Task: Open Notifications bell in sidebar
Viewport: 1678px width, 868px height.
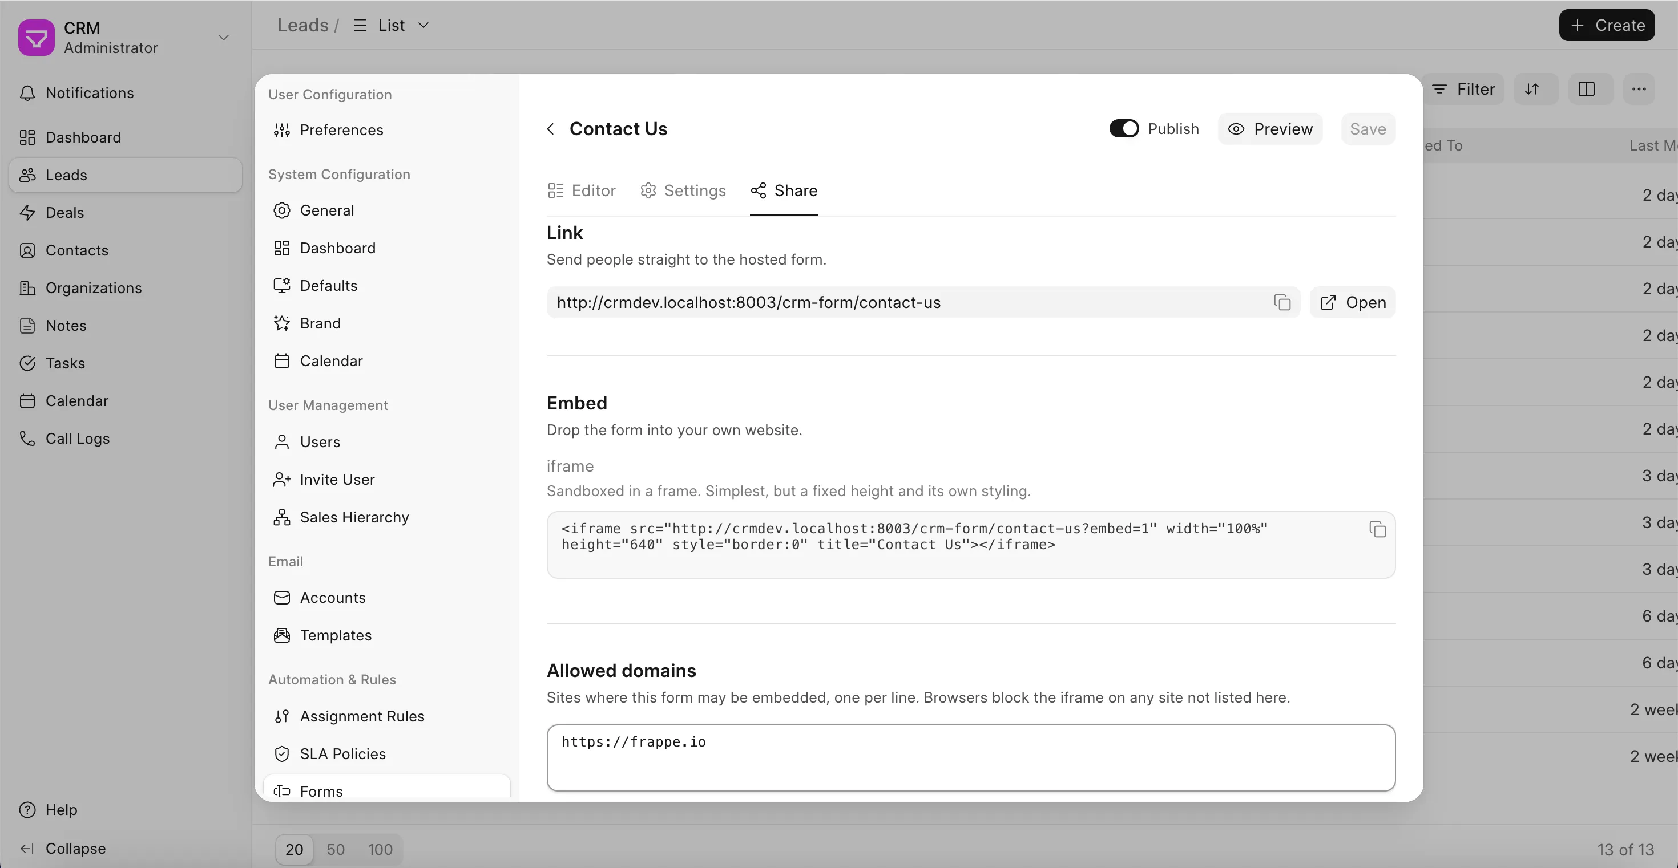Action: (125, 93)
